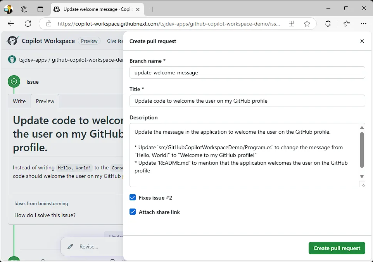Open the Favorites list icon

click(346, 24)
